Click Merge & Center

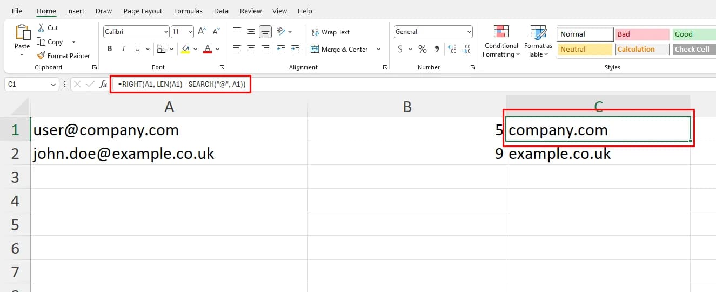(x=339, y=49)
